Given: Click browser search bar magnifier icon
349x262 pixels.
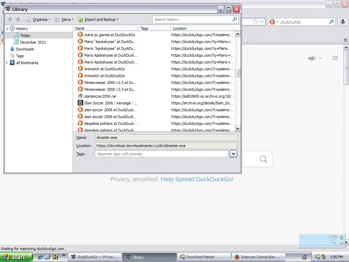Looking at the screenshot, I should tap(331, 22).
